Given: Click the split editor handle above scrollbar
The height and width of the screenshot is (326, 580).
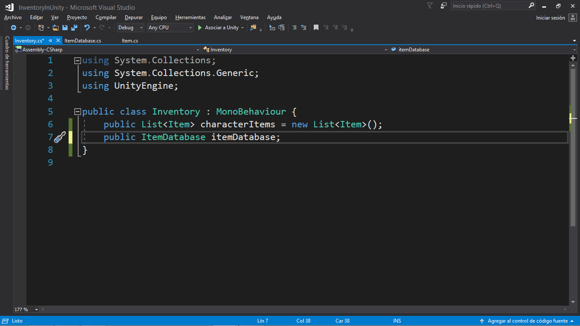Looking at the screenshot, I should pyautogui.click(x=573, y=58).
